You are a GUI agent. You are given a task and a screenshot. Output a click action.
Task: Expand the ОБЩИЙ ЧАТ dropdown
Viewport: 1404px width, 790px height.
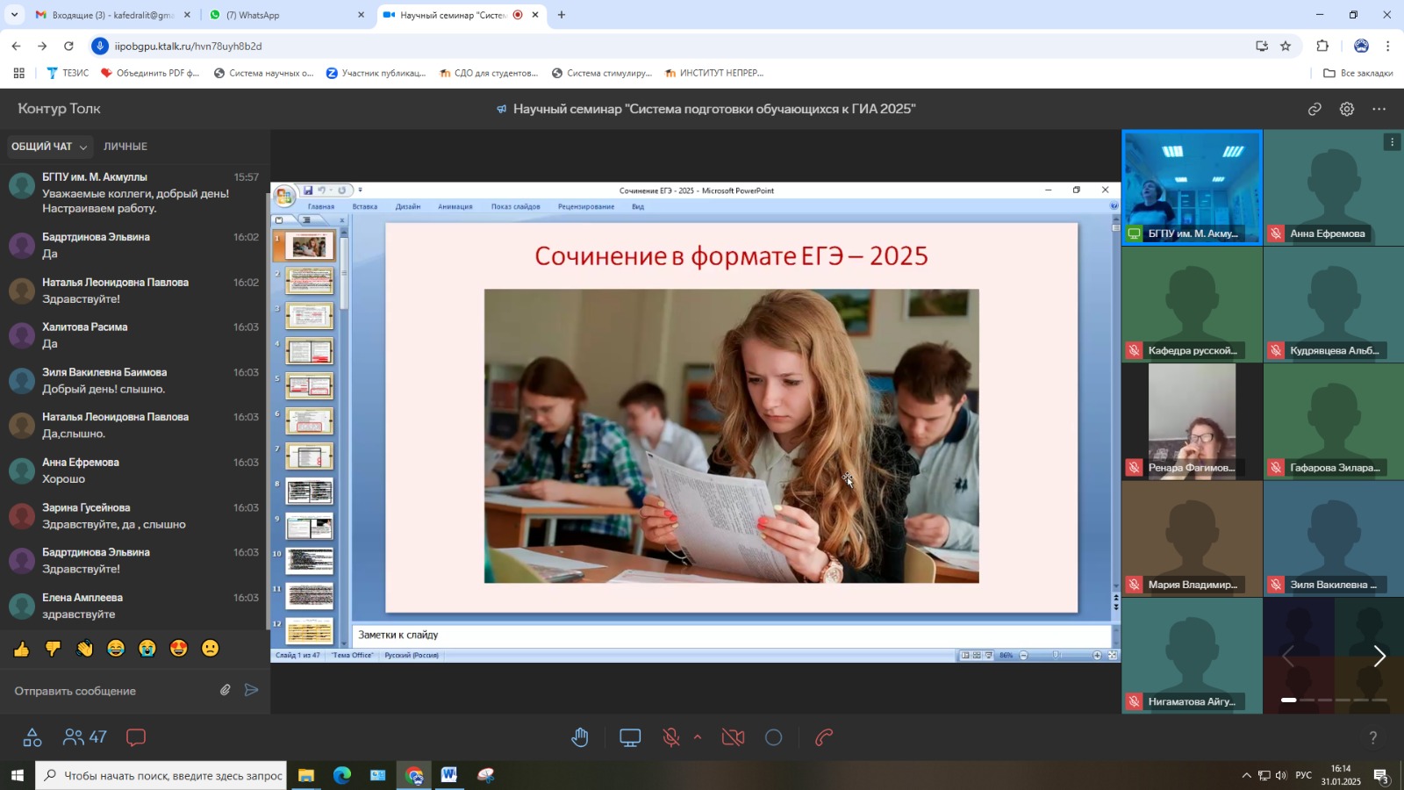pyautogui.click(x=49, y=147)
